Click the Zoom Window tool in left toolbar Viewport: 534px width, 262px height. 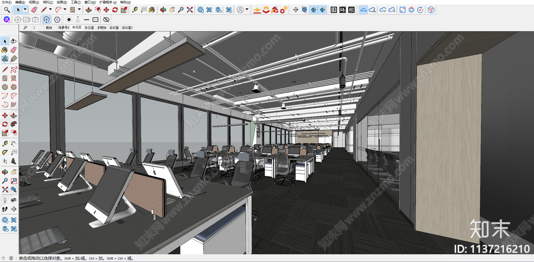(14, 181)
